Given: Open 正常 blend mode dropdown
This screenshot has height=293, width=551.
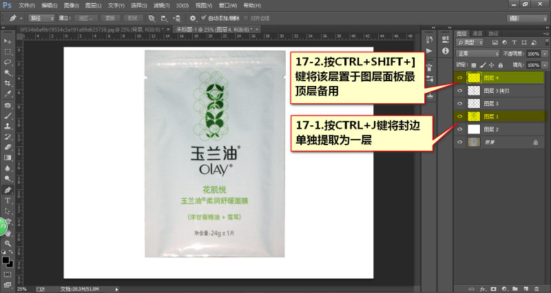Looking at the screenshot, I should click(x=477, y=54).
